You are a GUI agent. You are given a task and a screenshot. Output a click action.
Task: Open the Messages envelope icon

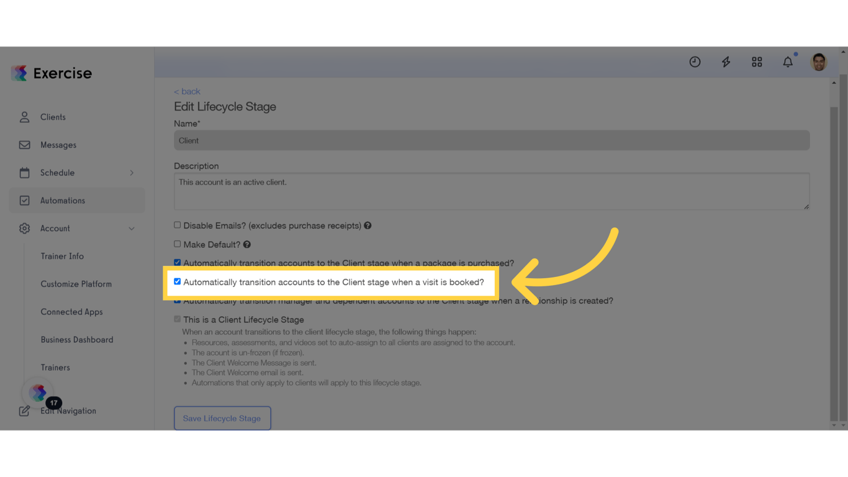[x=24, y=145]
